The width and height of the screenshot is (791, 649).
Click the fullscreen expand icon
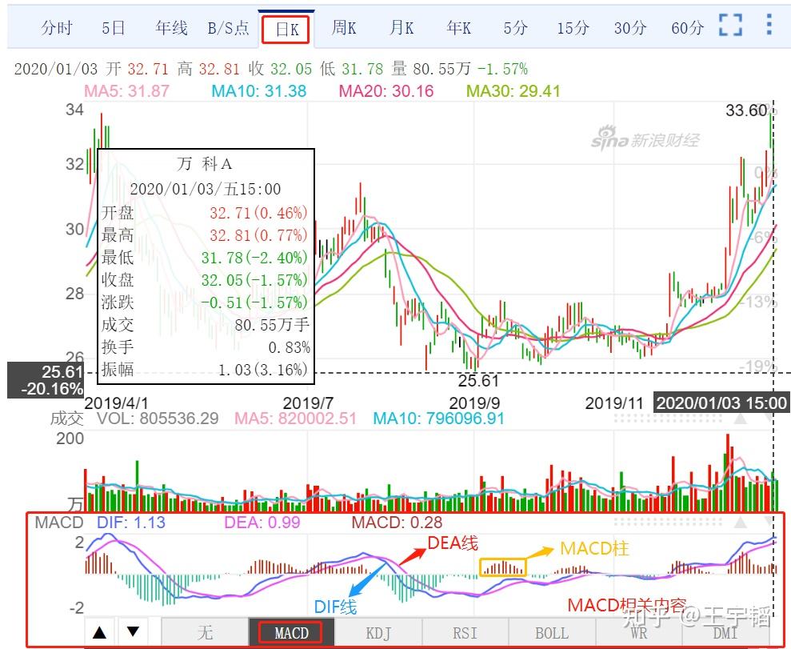pos(730,26)
